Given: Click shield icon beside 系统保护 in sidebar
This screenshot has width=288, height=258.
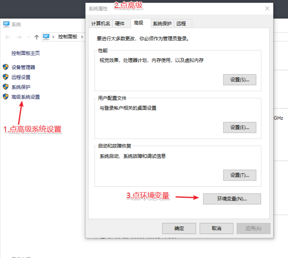Looking at the screenshot, I should coord(5,87).
